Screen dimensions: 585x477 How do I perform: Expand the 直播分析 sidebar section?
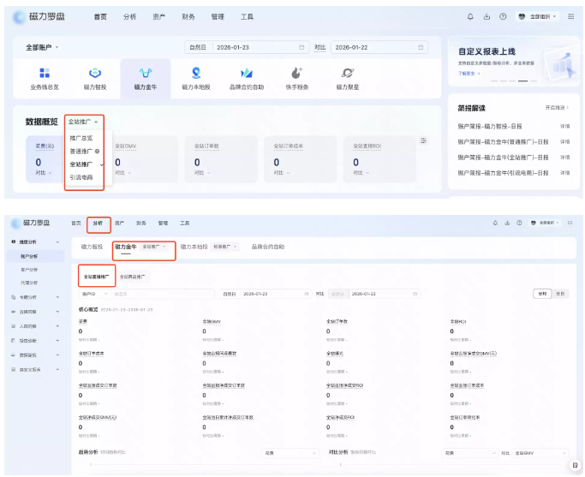coord(35,312)
